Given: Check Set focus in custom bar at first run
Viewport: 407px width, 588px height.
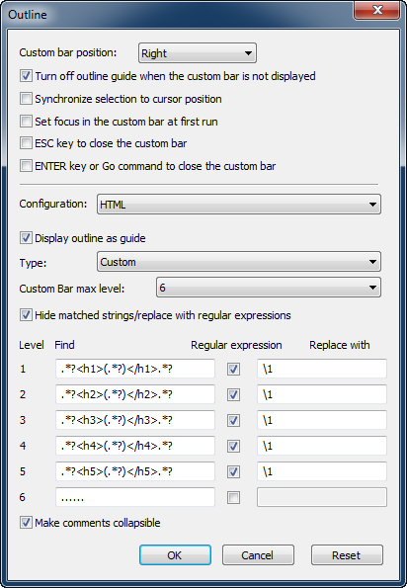Looking at the screenshot, I should [x=26, y=122].
